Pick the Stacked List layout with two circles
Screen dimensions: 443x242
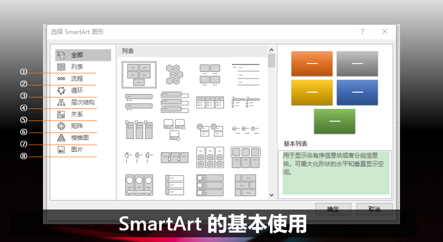[210, 129]
